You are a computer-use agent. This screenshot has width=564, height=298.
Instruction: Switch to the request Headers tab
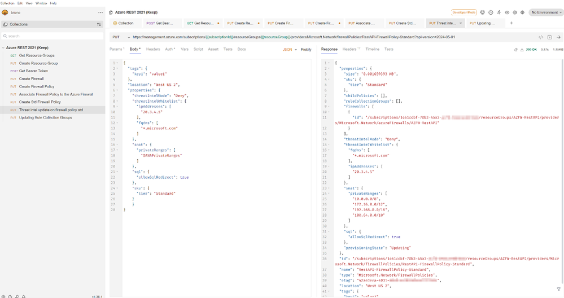pos(153,49)
